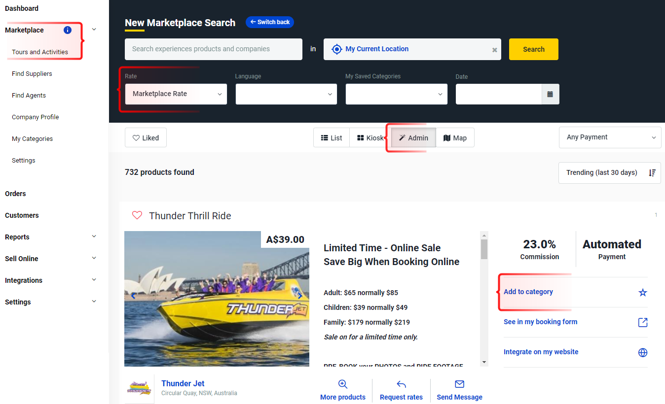Open Company Profile in the sidebar
Image resolution: width=665 pixels, height=404 pixels.
pyautogui.click(x=36, y=117)
